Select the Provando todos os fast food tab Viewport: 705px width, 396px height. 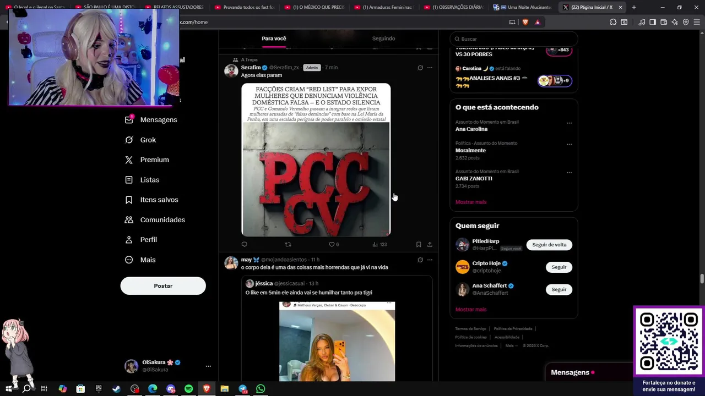point(245,7)
